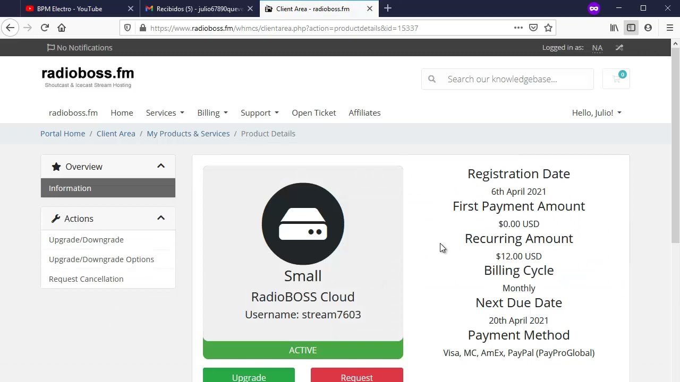Viewport: 680px width, 382px height.
Task: Click the star icon beside Overview
Action: click(x=56, y=167)
